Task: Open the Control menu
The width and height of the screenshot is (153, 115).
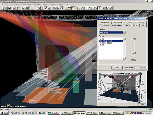Action: [60, 4]
